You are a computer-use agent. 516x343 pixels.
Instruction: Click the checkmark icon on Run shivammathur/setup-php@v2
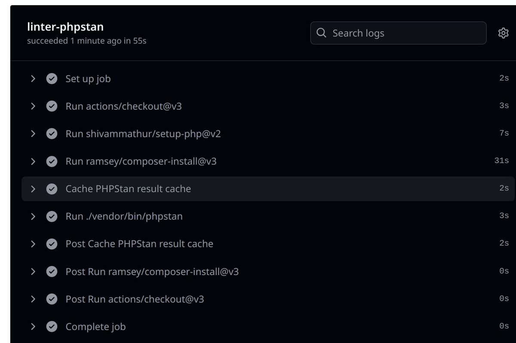[x=52, y=133]
